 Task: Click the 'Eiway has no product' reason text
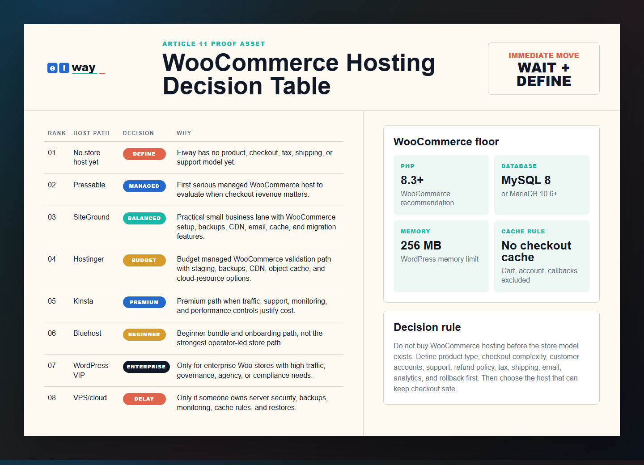[x=254, y=157]
